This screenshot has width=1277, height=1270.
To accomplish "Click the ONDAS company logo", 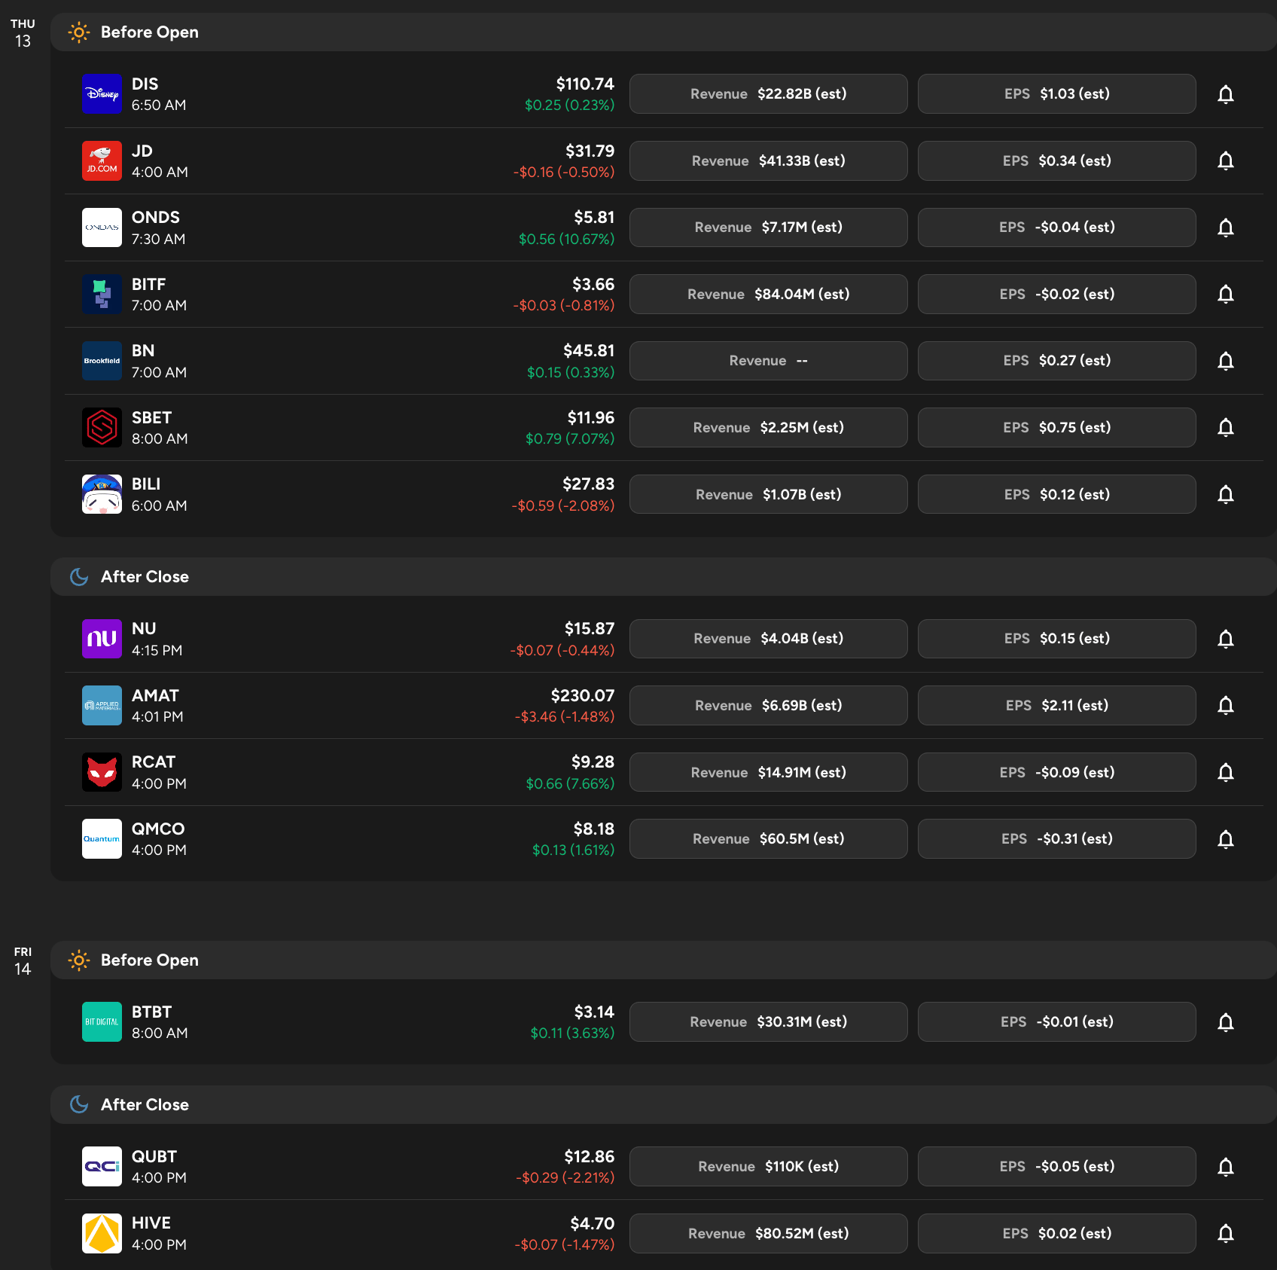I will [x=102, y=227].
